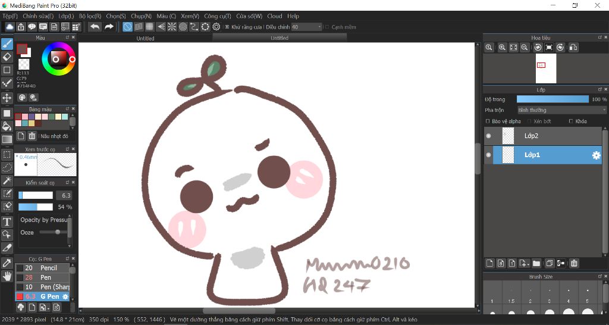
Task: Enable the concentric circle snap guide
Action: click(x=183, y=27)
